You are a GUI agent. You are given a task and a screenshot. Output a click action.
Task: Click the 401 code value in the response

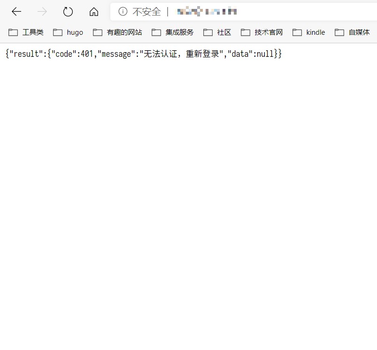[87, 54]
